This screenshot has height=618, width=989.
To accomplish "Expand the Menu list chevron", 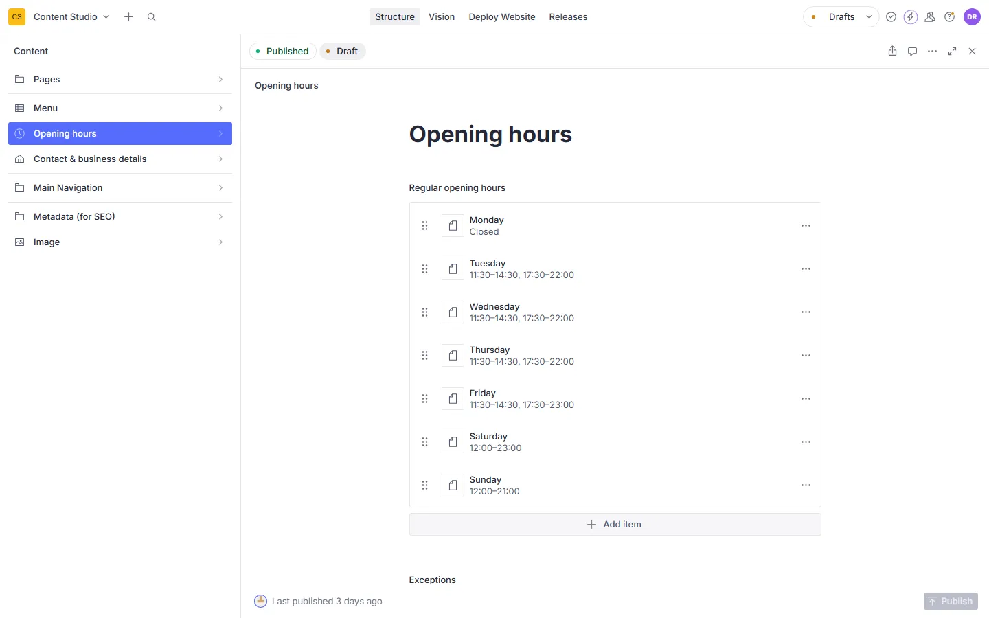I will 220,108.
